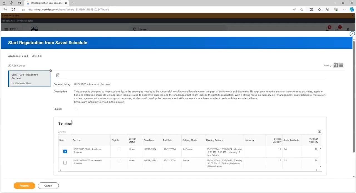Delete the course using the trash icon
Screen dimensions: 356x193
coord(58,75)
